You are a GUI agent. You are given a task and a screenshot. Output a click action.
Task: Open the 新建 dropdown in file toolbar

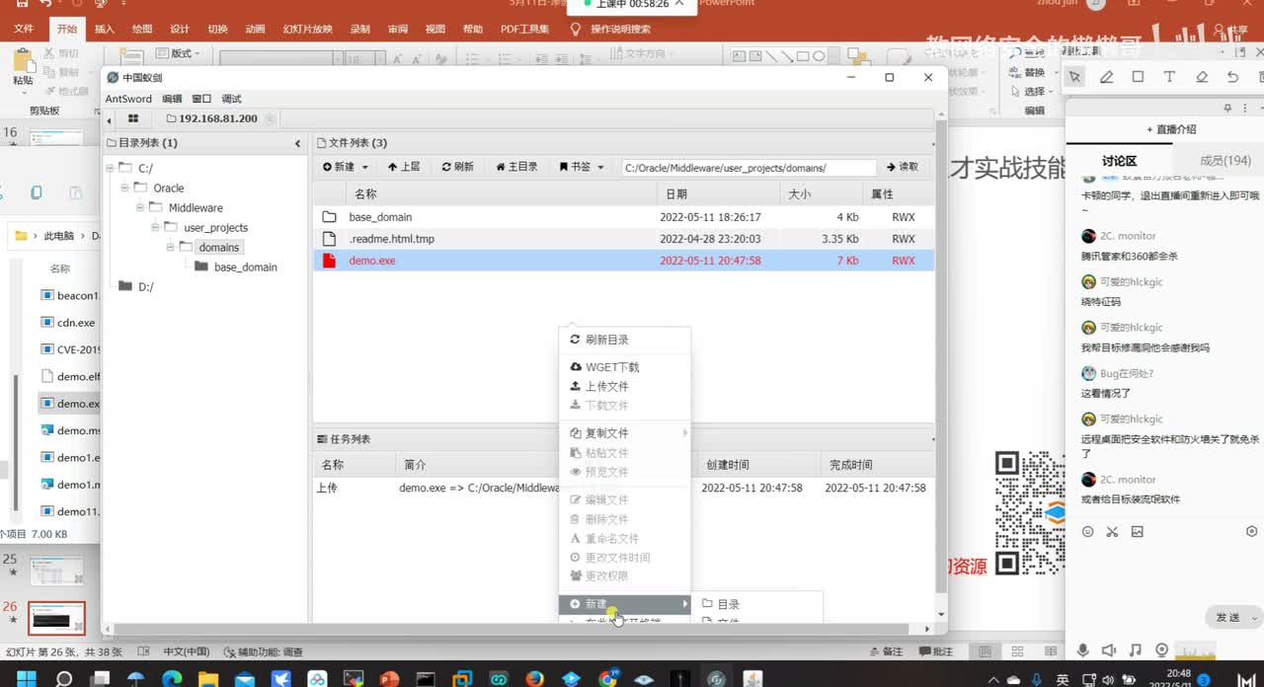click(346, 167)
